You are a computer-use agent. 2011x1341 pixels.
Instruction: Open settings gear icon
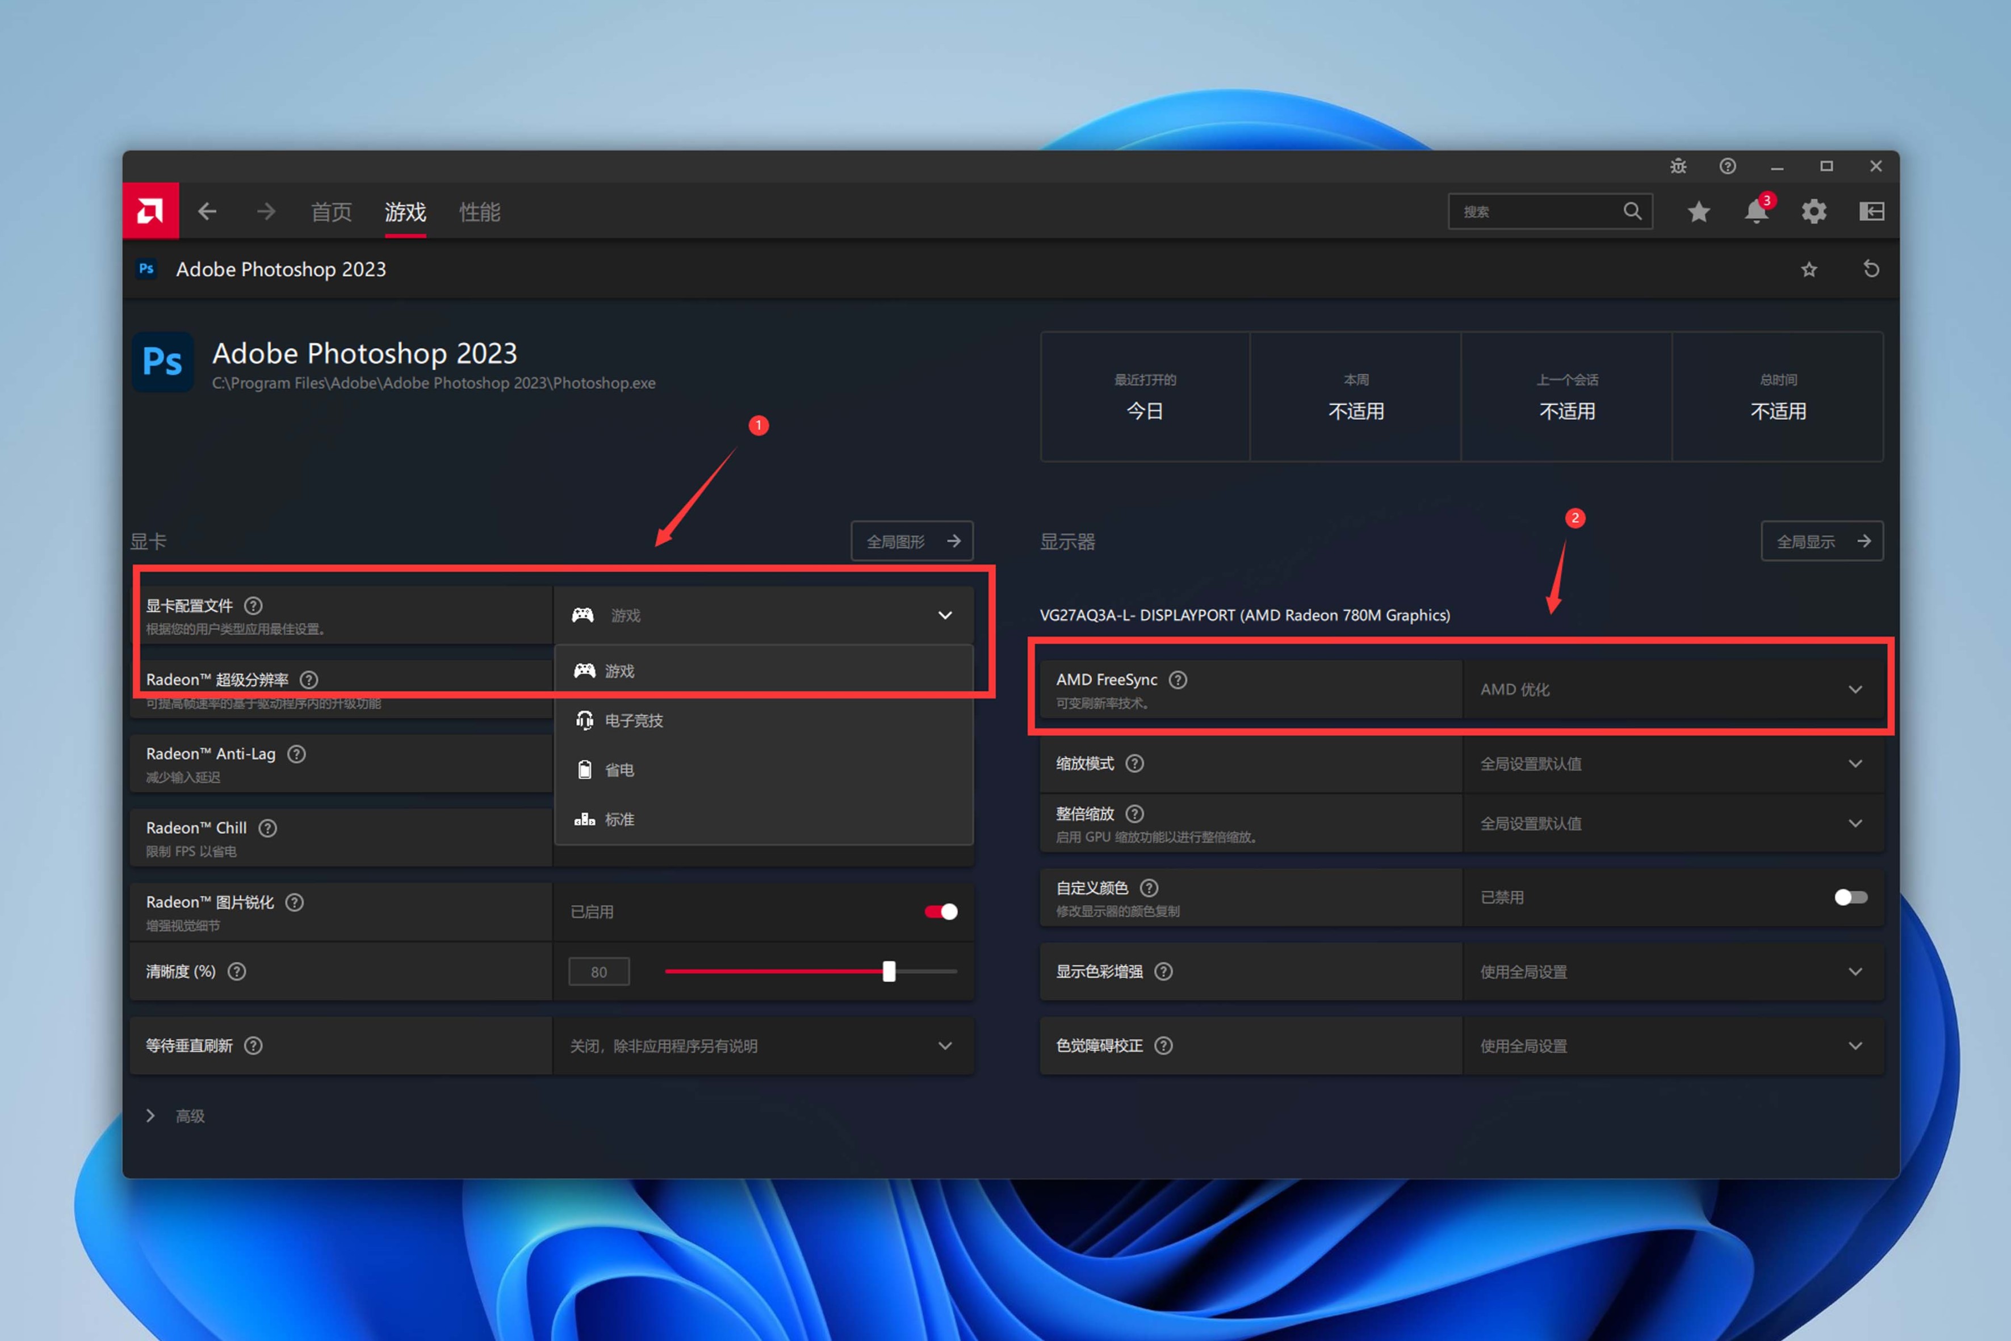coord(1813,211)
